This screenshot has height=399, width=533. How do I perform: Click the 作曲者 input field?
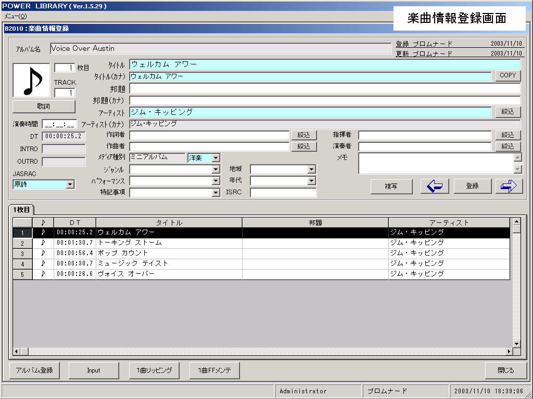coord(209,147)
